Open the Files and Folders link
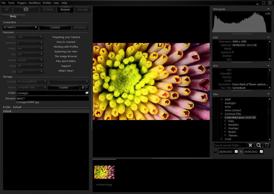274x194 pixels. tap(66, 61)
